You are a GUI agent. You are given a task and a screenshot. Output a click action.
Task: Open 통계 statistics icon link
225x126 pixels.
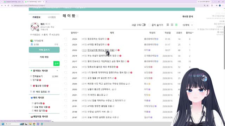pyautogui.click(x=45, y=35)
